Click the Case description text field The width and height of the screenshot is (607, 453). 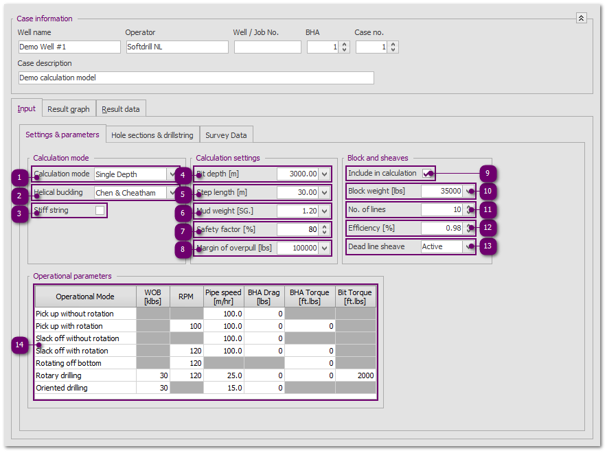coord(196,78)
